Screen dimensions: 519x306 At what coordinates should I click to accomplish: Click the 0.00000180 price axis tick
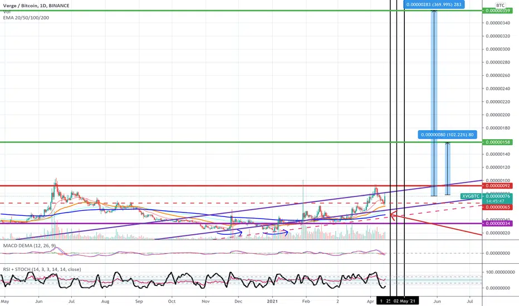point(498,128)
